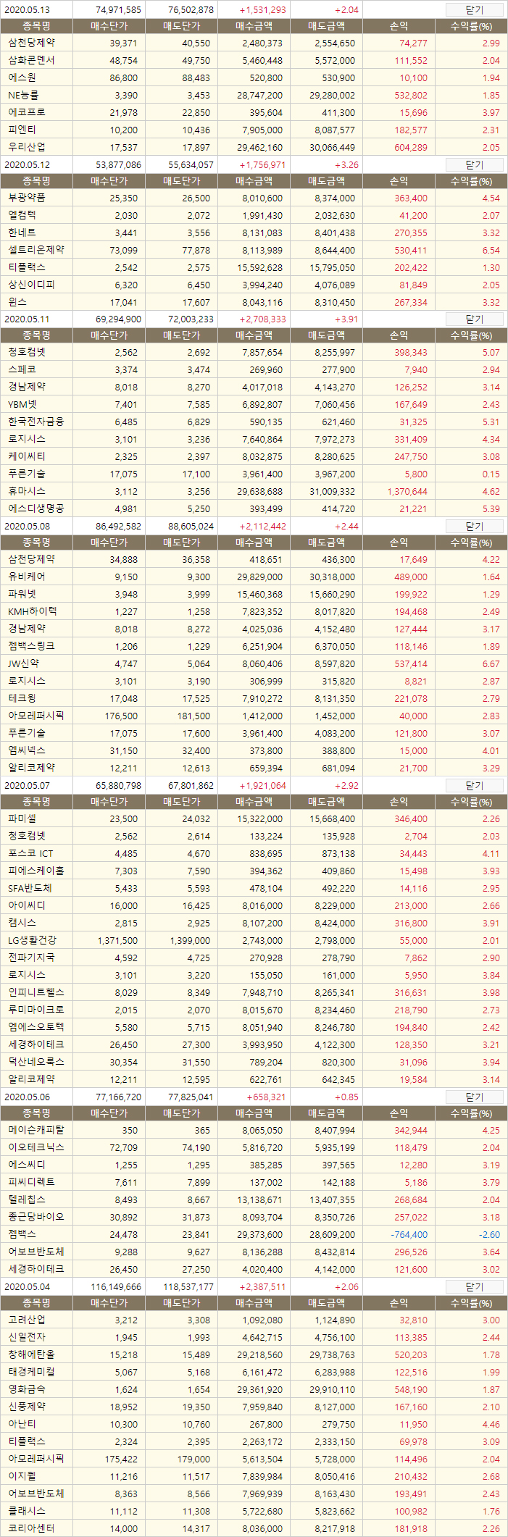The width and height of the screenshot is (508, 1537).
Task: Click the +2,708,333 daily profit total
Action: click(x=262, y=319)
